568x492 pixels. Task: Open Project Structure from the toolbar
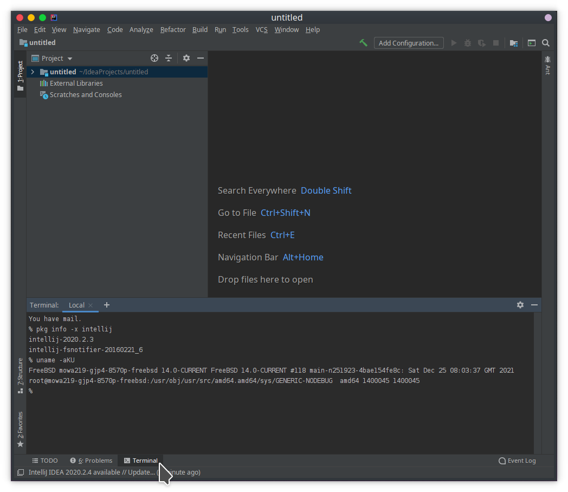(513, 43)
